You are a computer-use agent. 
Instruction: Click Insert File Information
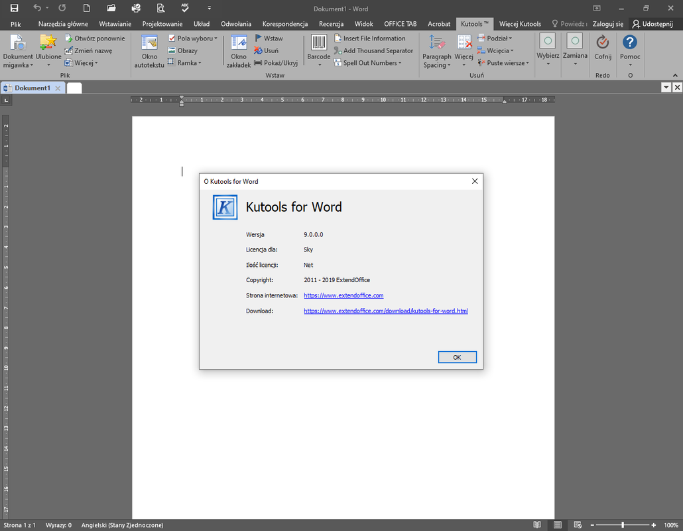370,38
